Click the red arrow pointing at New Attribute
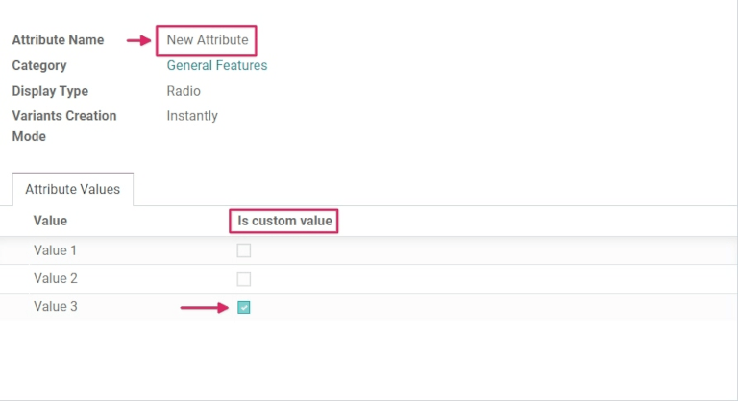 [140, 40]
